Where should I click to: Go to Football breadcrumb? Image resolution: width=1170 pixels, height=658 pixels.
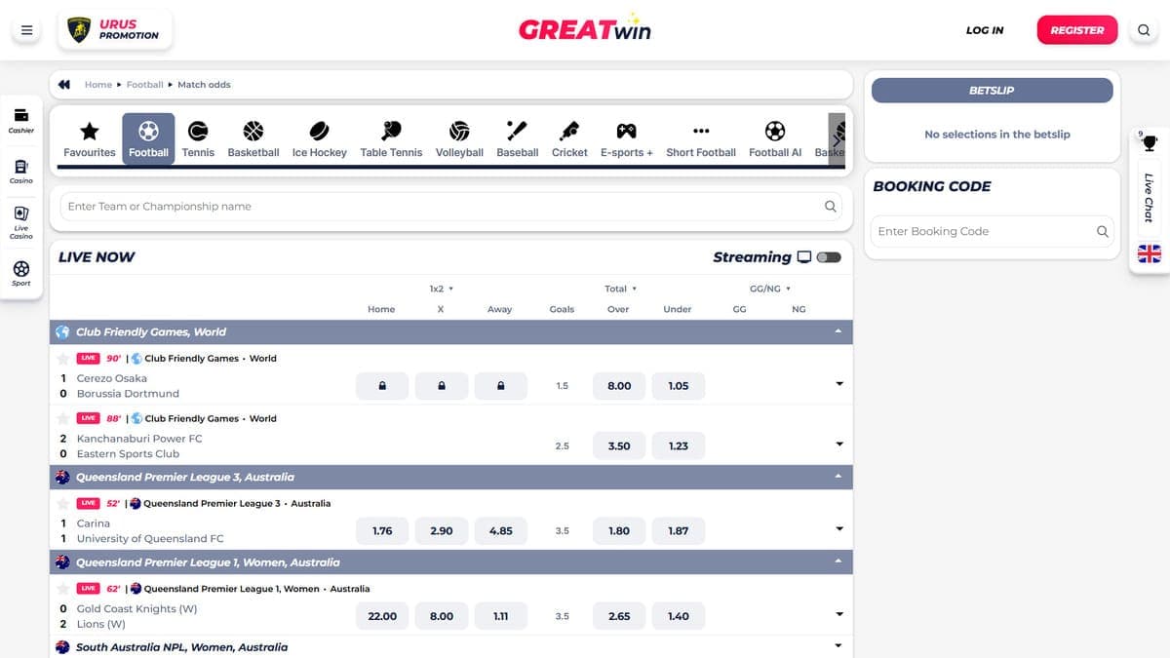(x=144, y=85)
